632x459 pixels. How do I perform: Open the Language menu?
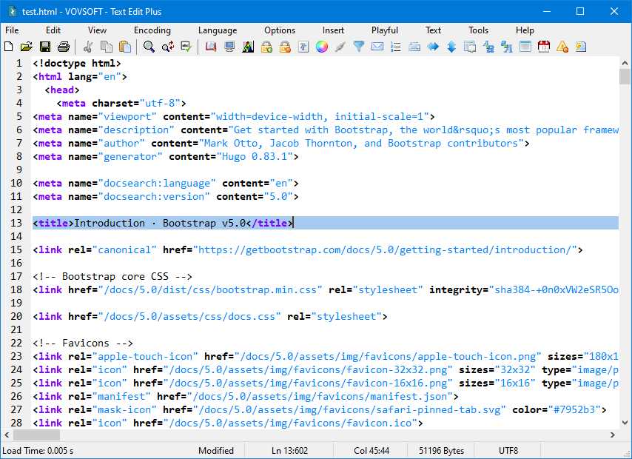pos(218,30)
